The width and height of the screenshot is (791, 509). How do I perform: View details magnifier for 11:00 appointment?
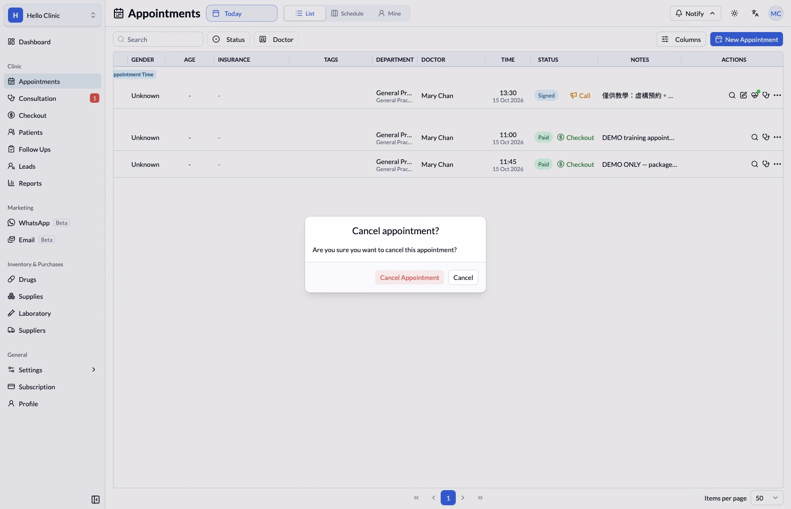tap(755, 137)
